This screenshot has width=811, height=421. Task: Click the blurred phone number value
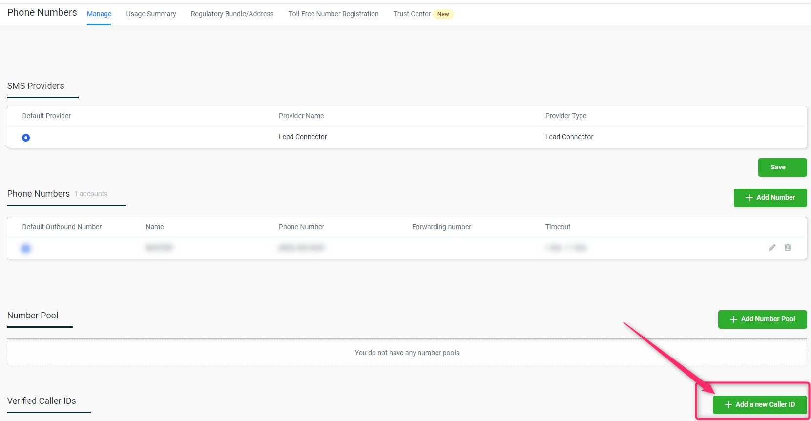(x=301, y=248)
